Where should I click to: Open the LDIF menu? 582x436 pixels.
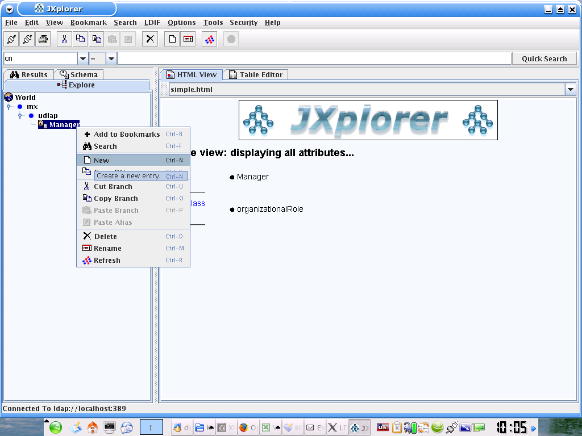(x=152, y=23)
